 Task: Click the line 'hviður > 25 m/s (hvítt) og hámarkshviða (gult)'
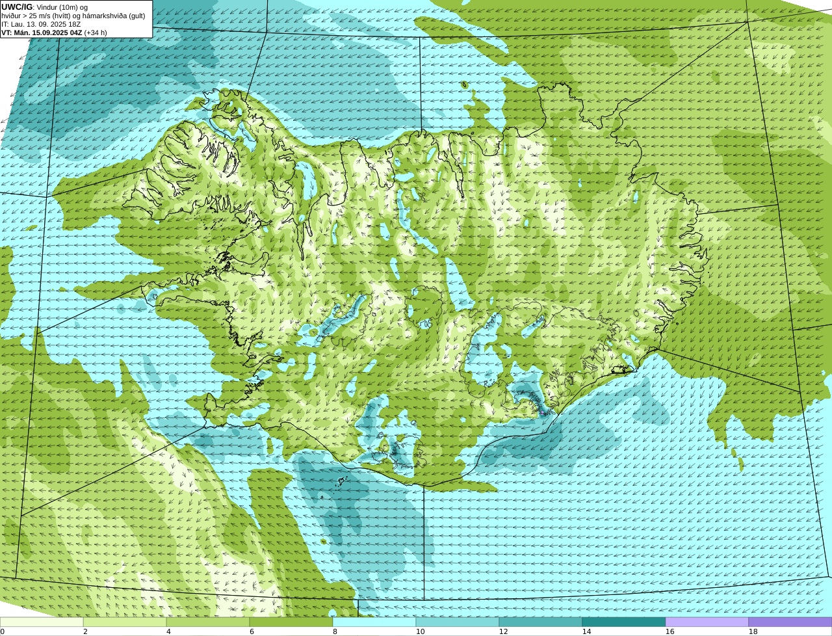(x=73, y=16)
